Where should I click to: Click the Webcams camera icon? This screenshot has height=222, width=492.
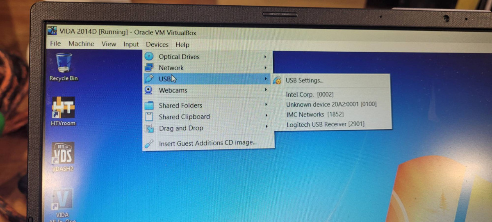point(149,90)
